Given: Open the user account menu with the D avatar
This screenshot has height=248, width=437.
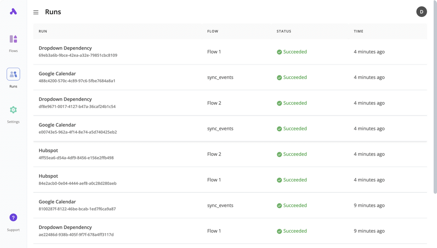Looking at the screenshot, I should [x=422, y=12].
